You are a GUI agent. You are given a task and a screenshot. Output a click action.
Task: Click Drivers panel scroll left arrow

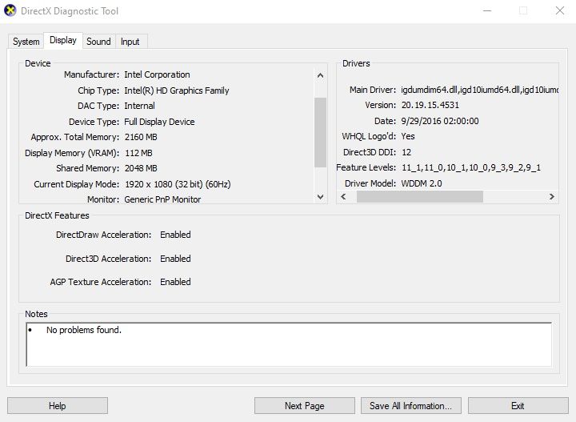[x=343, y=197]
